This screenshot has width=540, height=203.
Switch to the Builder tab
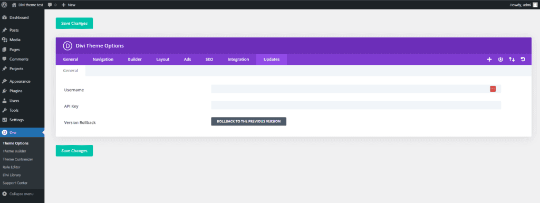tap(134, 59)
